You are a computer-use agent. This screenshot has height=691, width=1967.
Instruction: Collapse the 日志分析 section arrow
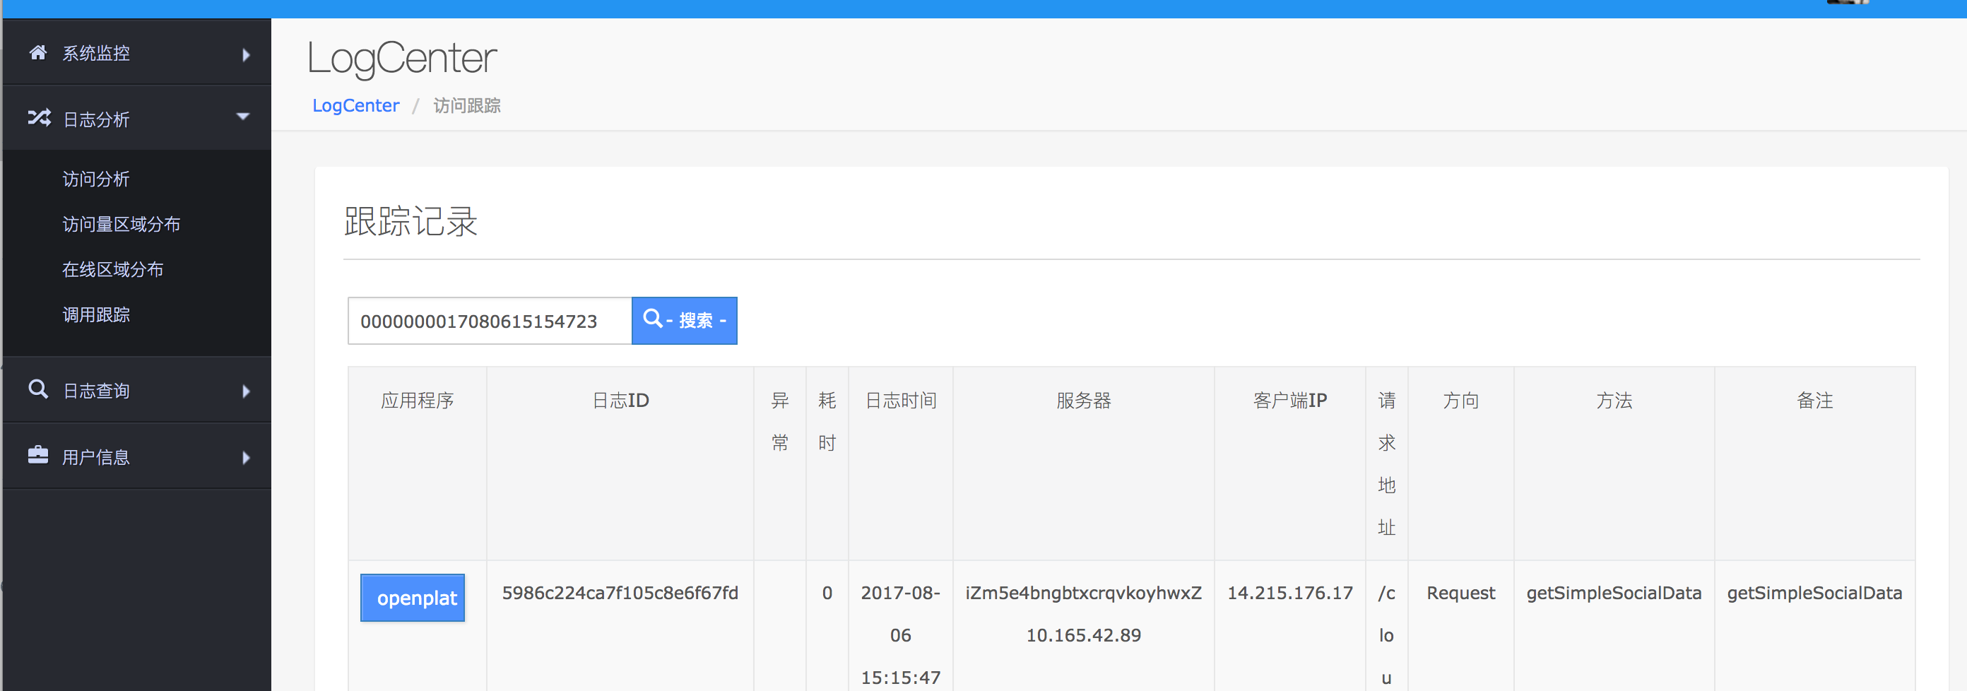tap(243, 117)
